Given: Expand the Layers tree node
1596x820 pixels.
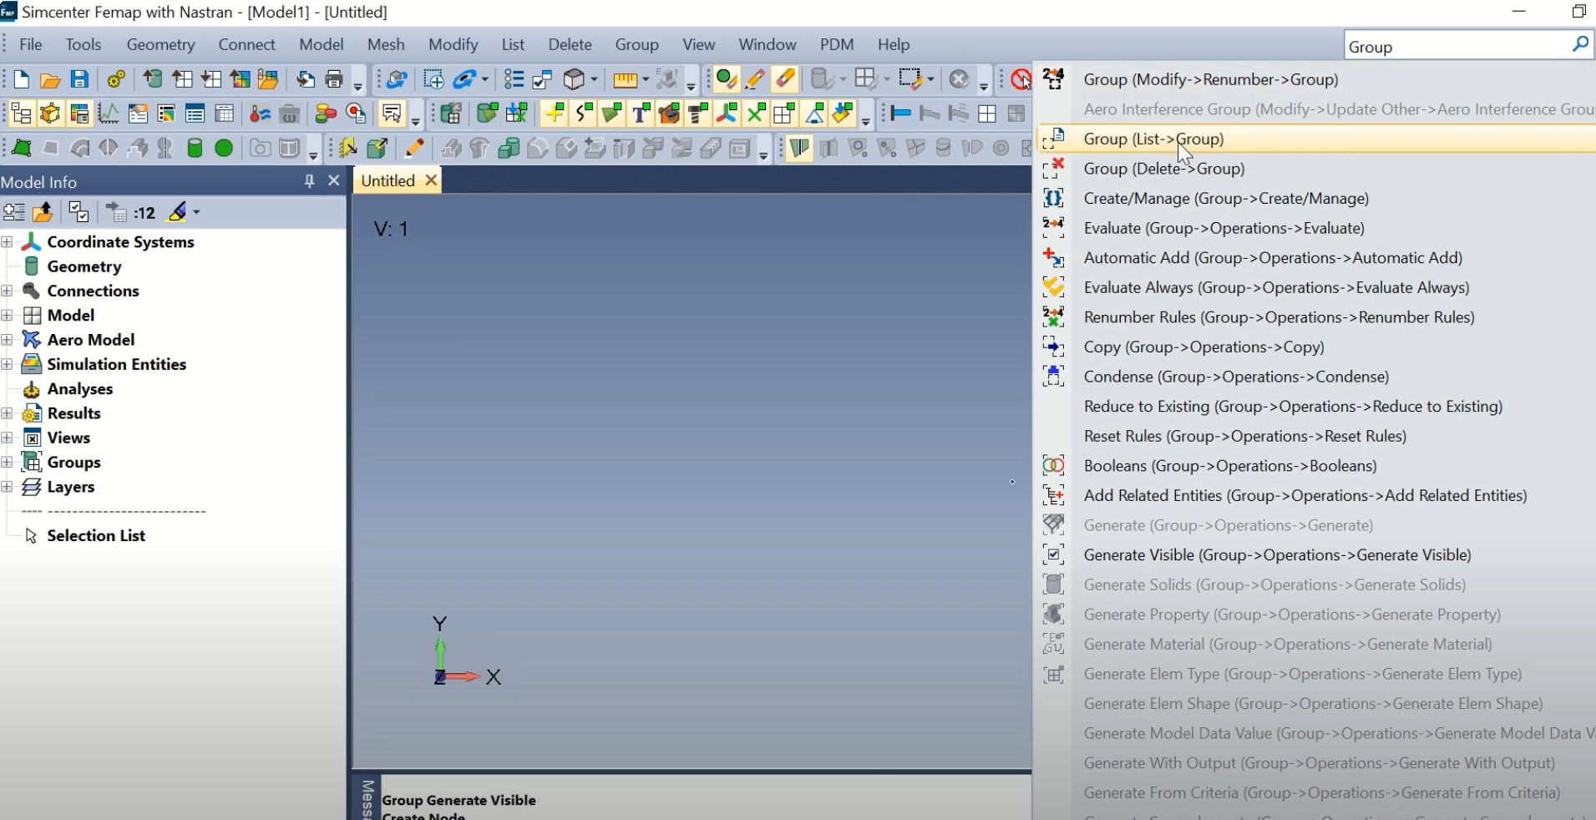Looking at the screenshot, I should [7, 487].
